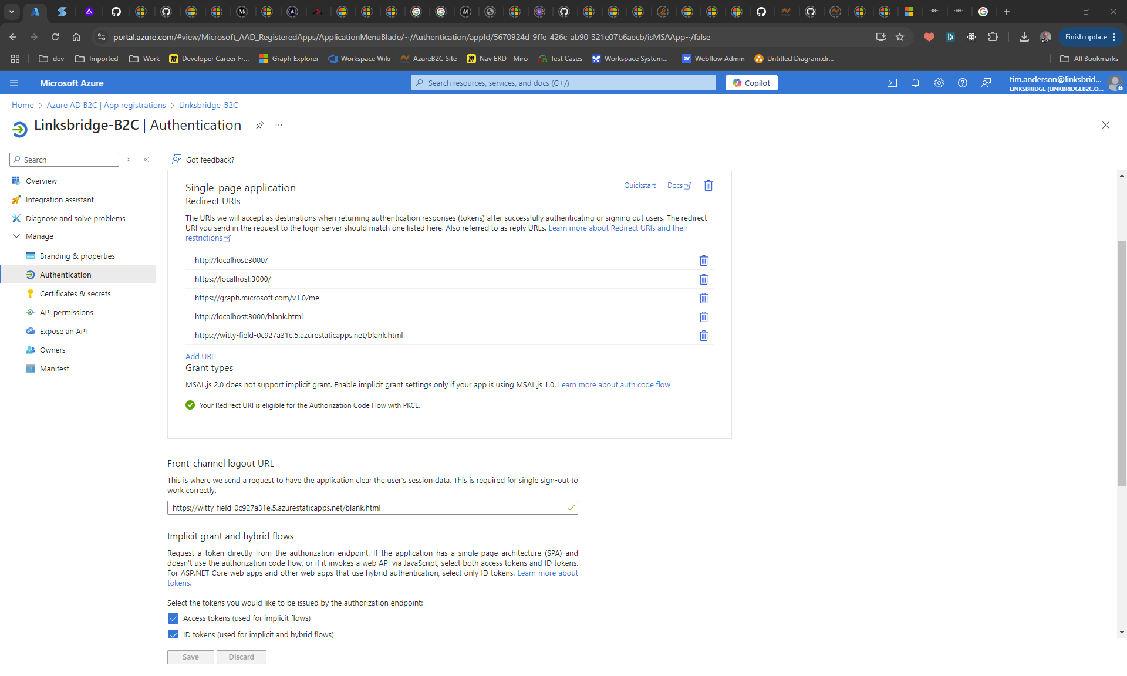This screenshot has width=1127, height=676.
Task: Open the Quickstart link
Action: [x=639, y=185]
